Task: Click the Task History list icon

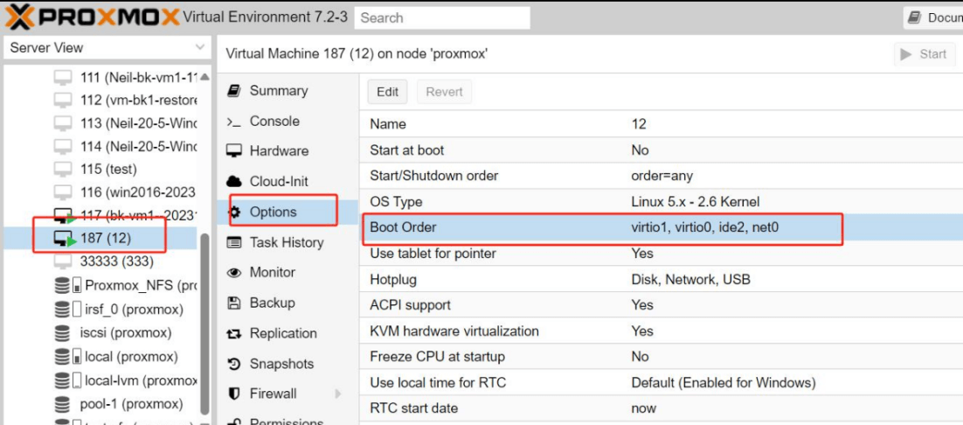Action: pyautogui.click(x=234, y=242)
